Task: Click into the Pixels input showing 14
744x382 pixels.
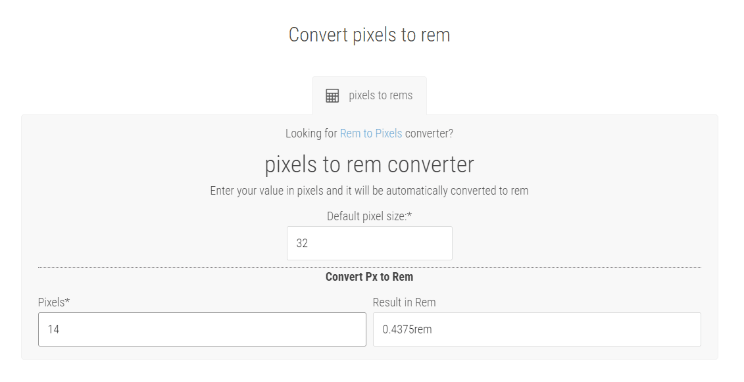Action: pos(202,329)
